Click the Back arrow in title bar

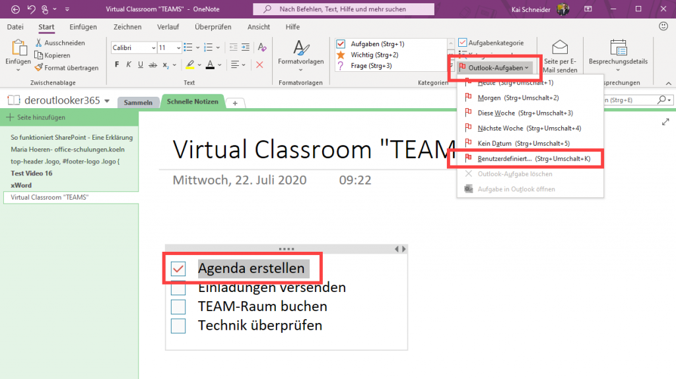point(16,9)
